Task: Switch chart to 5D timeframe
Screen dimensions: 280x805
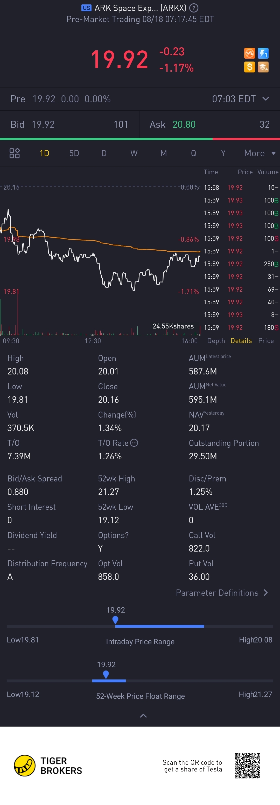Action: point(74,153)
